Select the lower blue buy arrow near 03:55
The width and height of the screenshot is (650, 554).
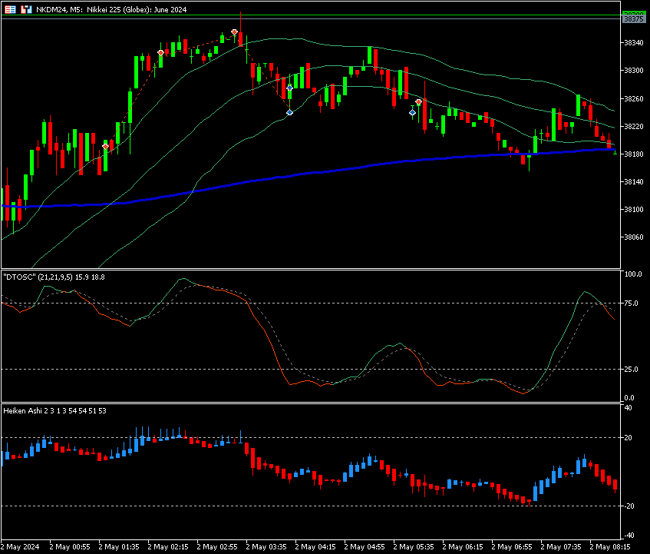click(290, 112)
